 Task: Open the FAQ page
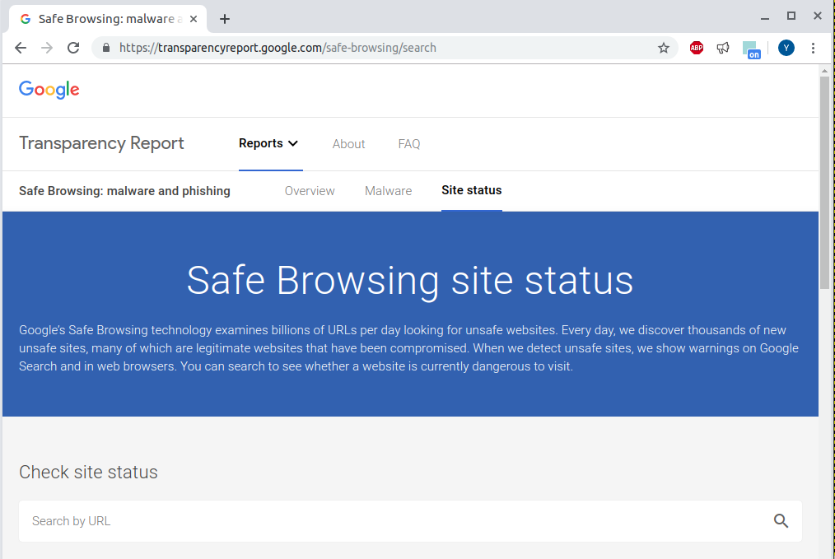tap(408, 143)
